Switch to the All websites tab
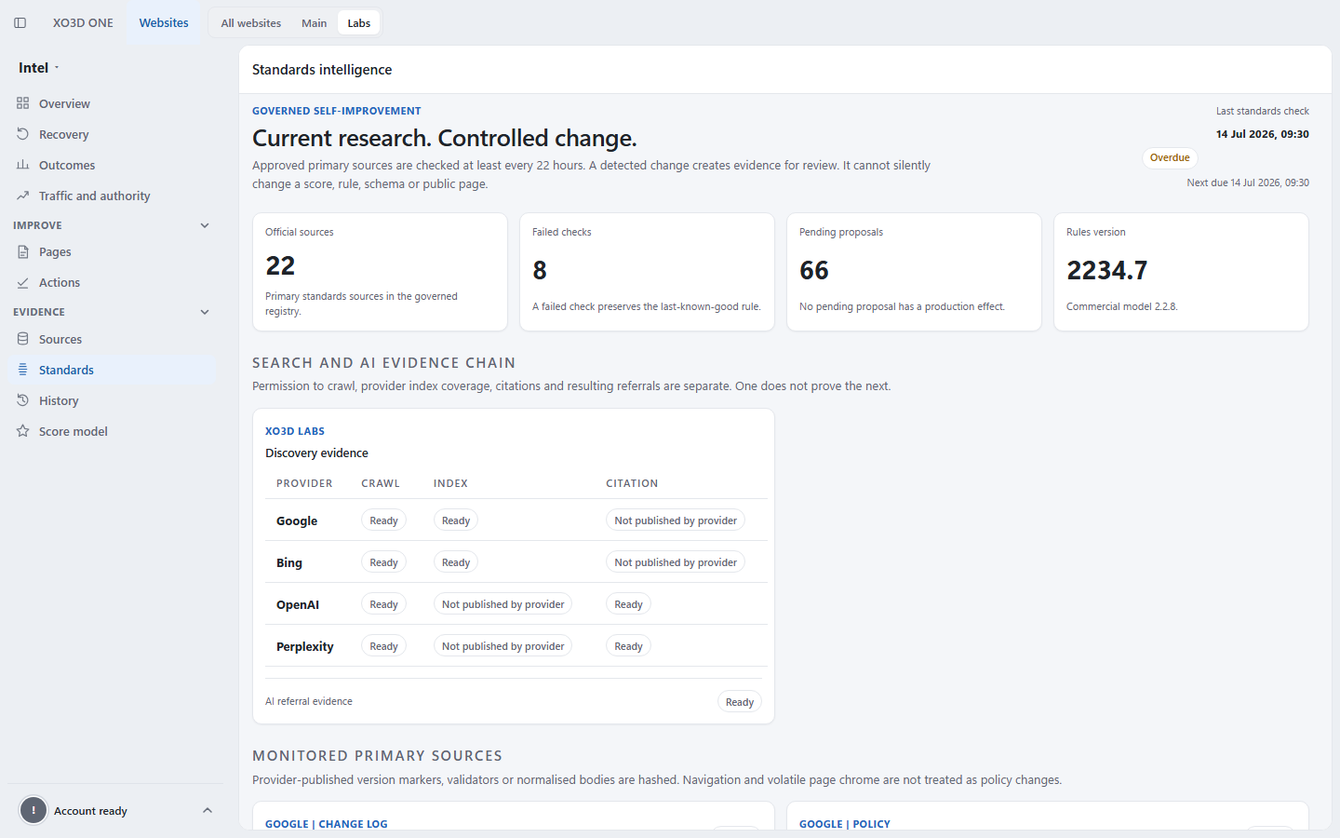 (251, 23)
